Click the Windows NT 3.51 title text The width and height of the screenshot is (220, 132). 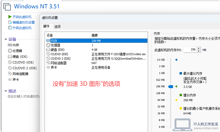coord(37,7)
